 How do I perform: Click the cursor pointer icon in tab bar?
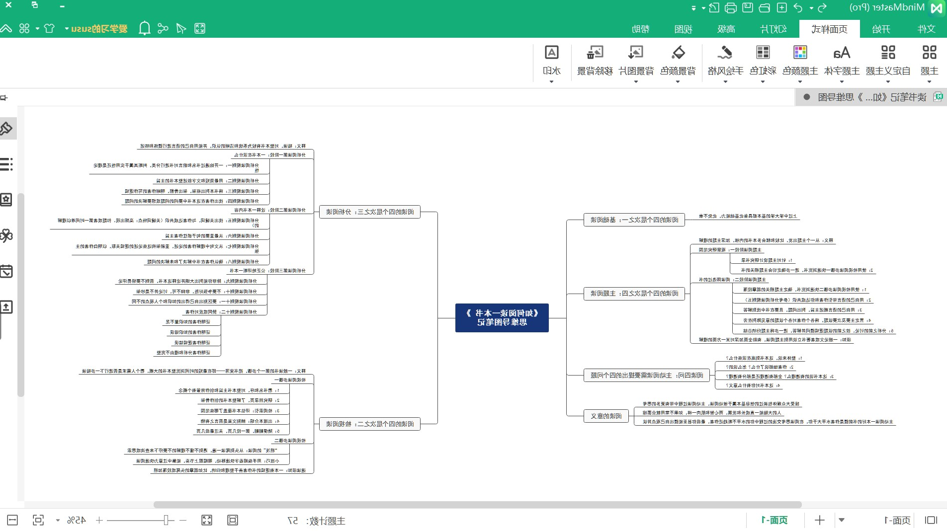181,28
